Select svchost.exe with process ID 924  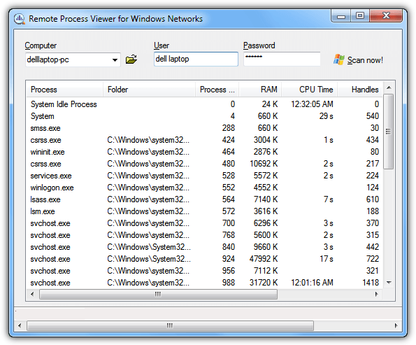[x=205, y=259]
